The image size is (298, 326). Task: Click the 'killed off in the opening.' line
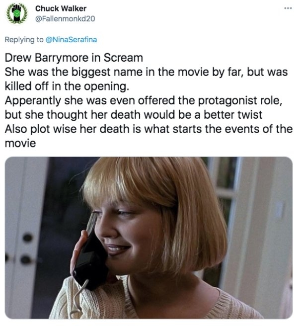point(67,86)
